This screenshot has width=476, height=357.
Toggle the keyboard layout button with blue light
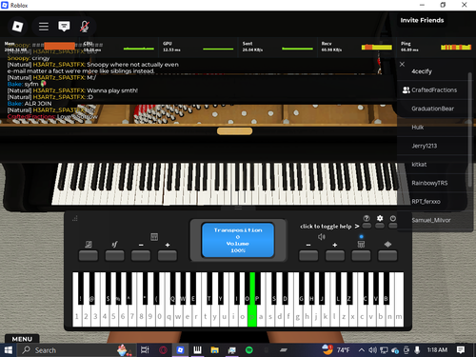(361, 255)
